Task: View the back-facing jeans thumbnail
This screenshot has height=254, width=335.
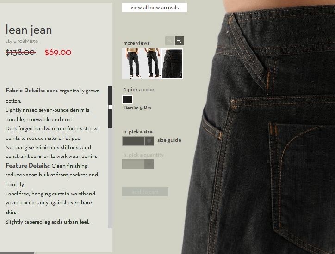Action: 152,64
